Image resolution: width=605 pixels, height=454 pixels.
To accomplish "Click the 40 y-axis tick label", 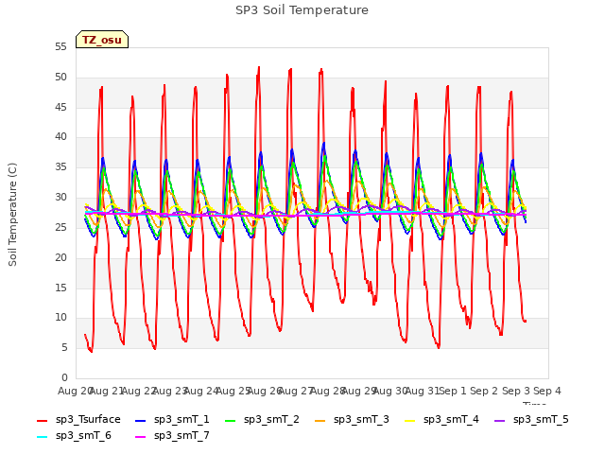I will pos(60,137).
